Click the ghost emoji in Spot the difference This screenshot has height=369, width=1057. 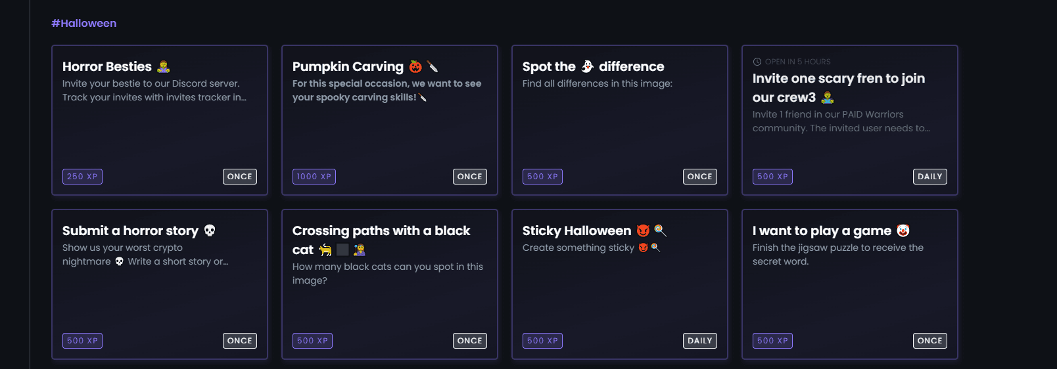(x=587, y=66)
